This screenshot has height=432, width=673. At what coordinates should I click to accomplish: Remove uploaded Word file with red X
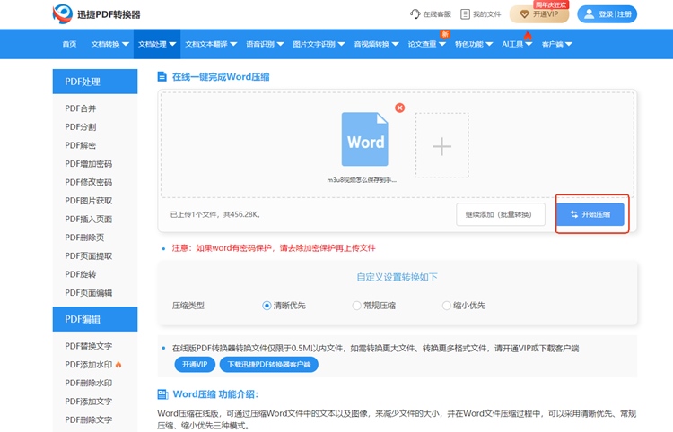pos(399,108)
